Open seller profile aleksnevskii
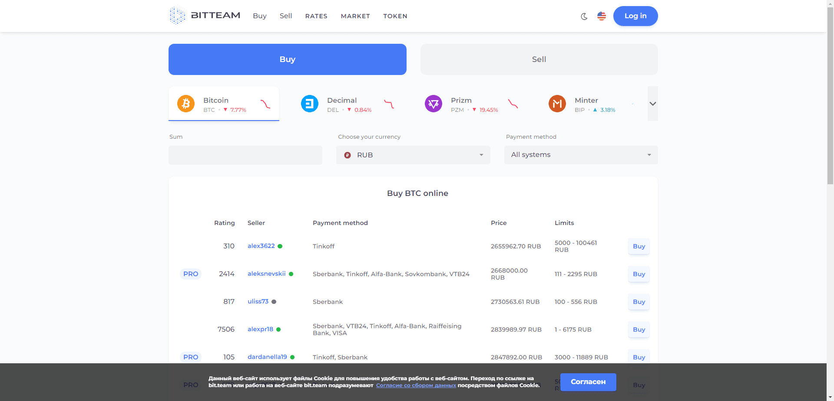The height and width of the screenshot is (401, 834). (266, 274)
